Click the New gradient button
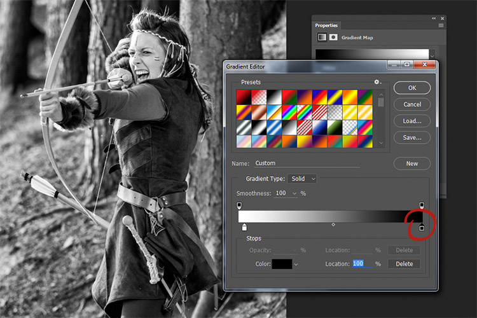The width and height of the screenshot is (477, 318). click(x=412, y=163)
